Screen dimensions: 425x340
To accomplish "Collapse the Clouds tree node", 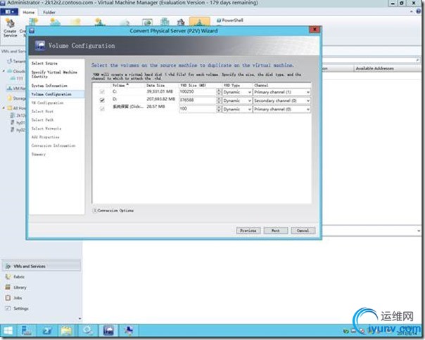I will click(x=4, y=71).
